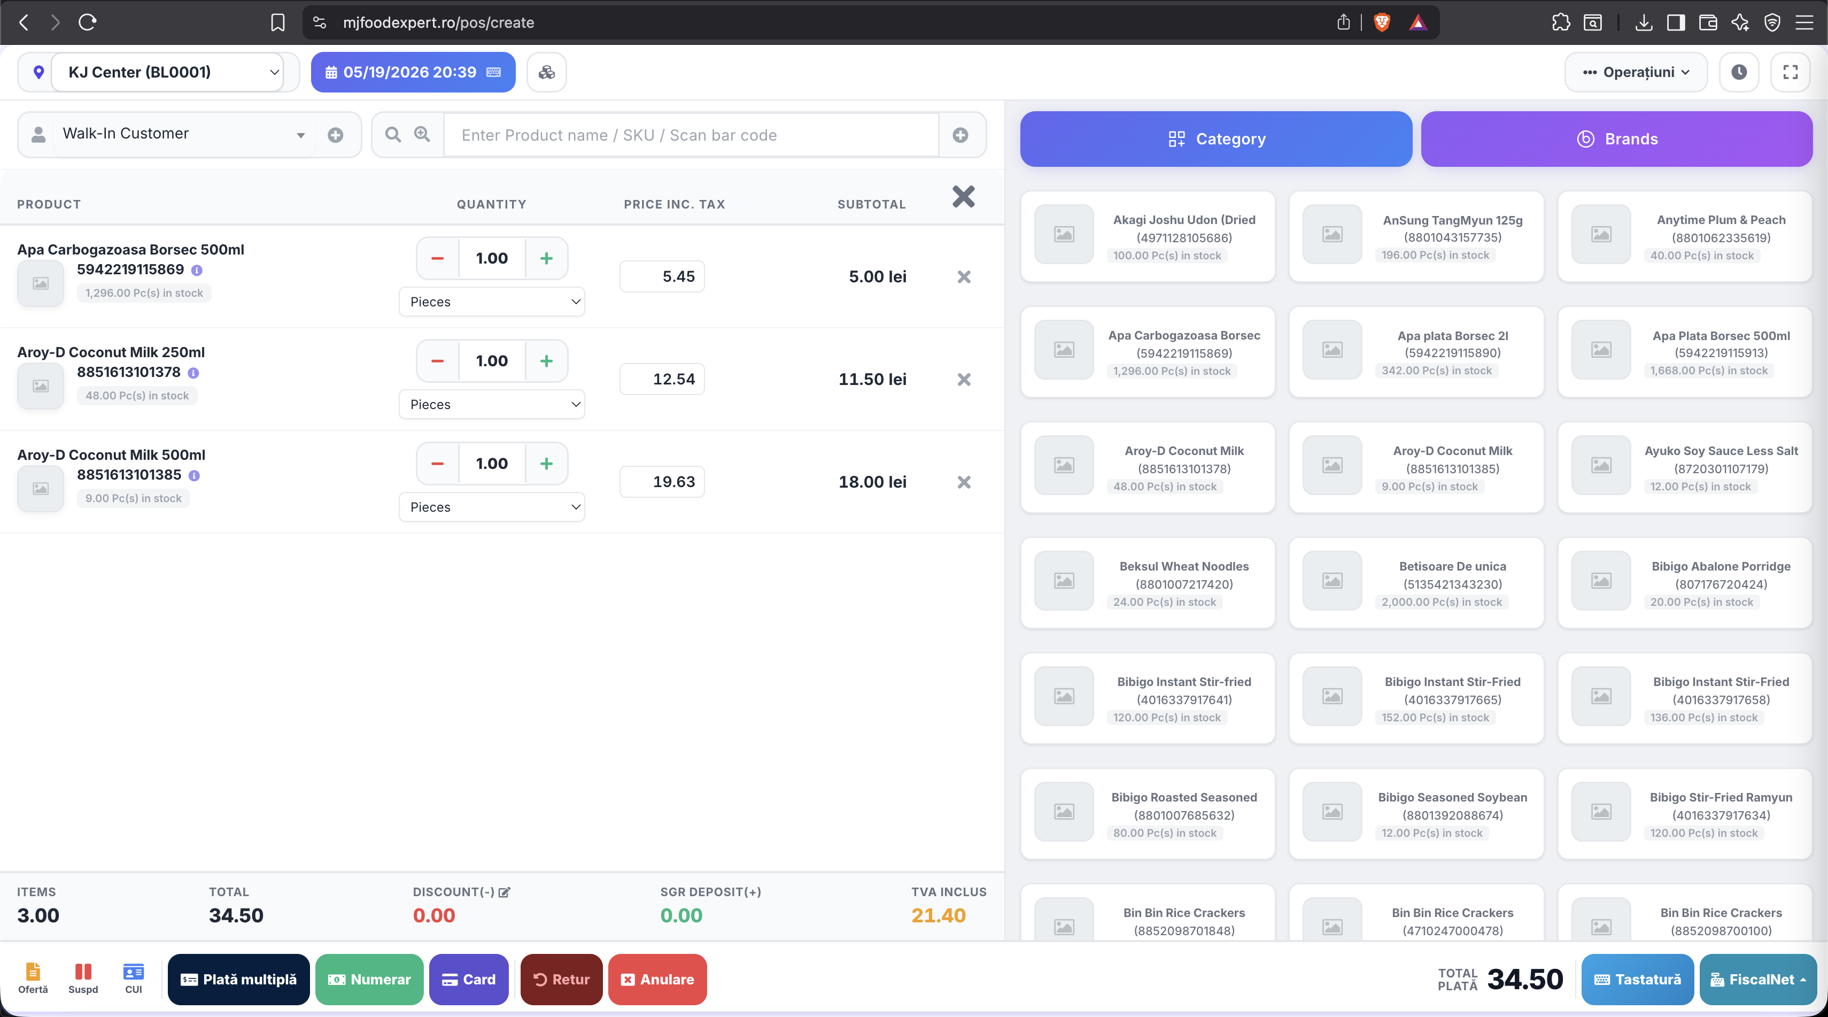Add Anytime Plum & Peach product card
1828x1017 pixels.
click(x=1685, y=236)
